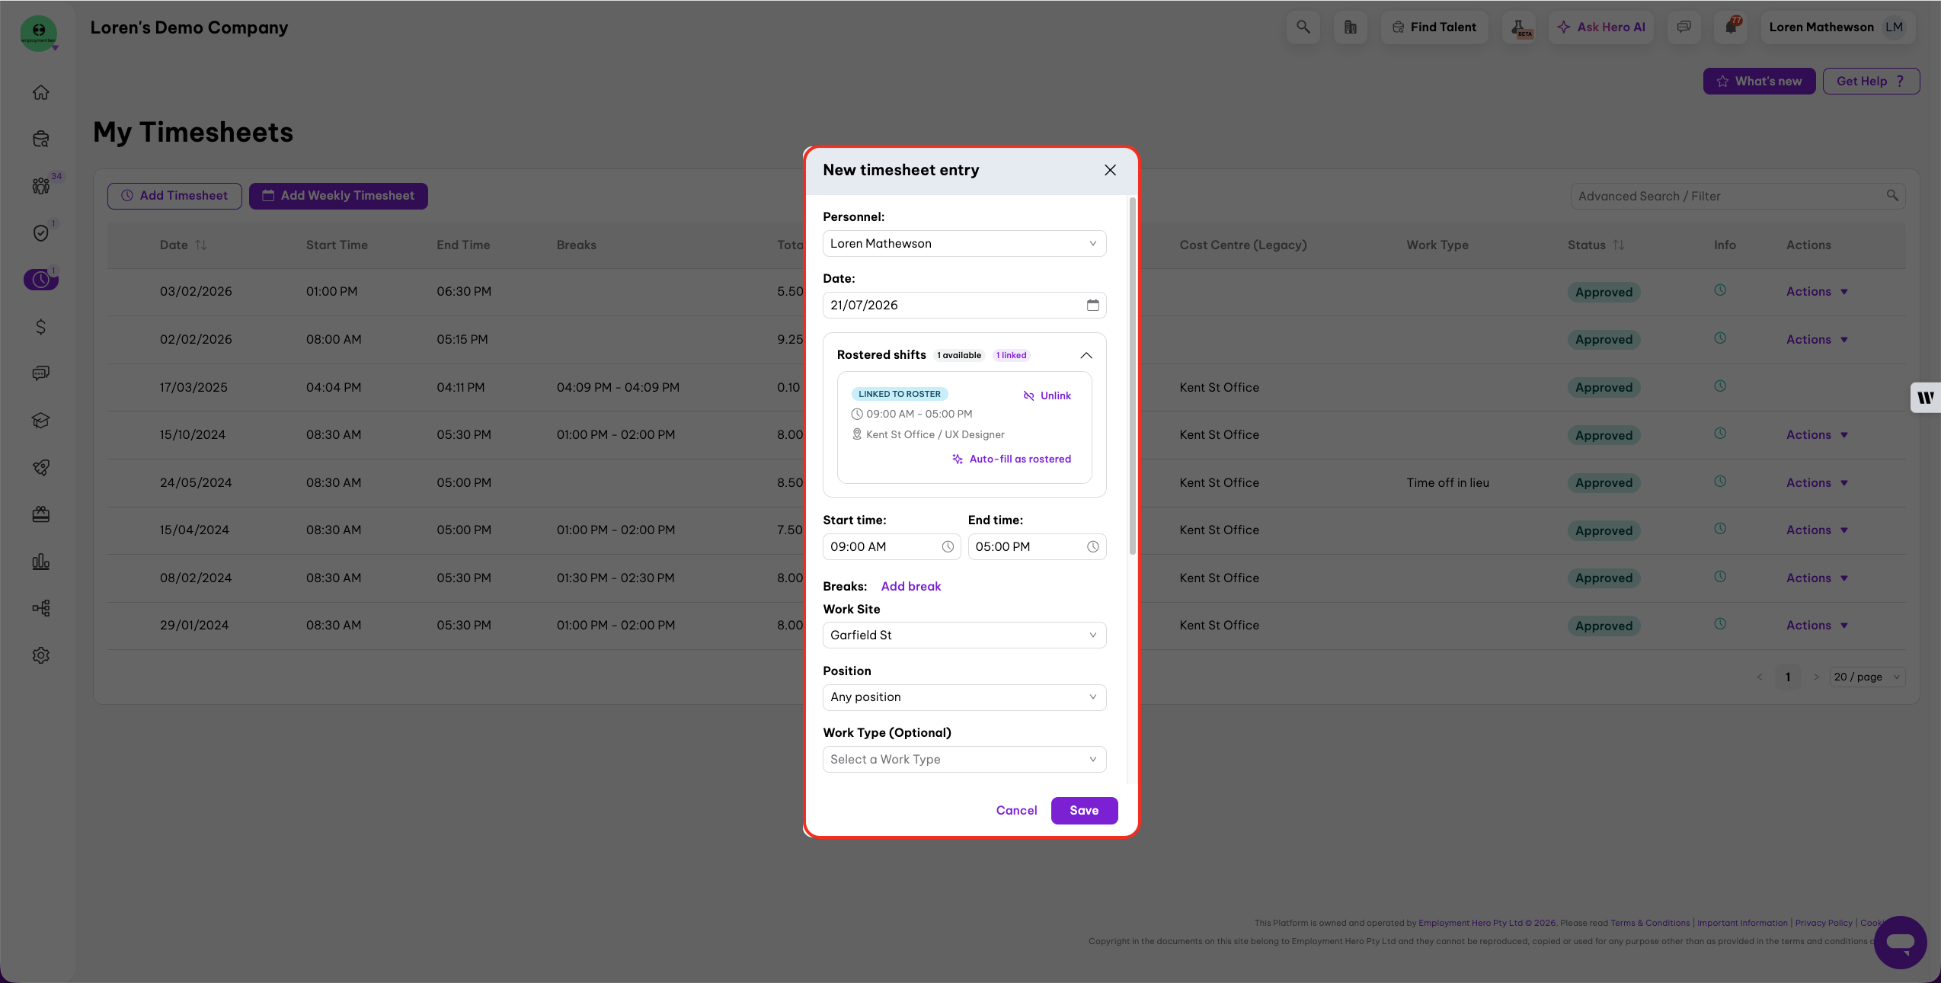This screenshot has width=1941, height=983.
Task: Click the notification bell icon
Action: pos(1731,27)
